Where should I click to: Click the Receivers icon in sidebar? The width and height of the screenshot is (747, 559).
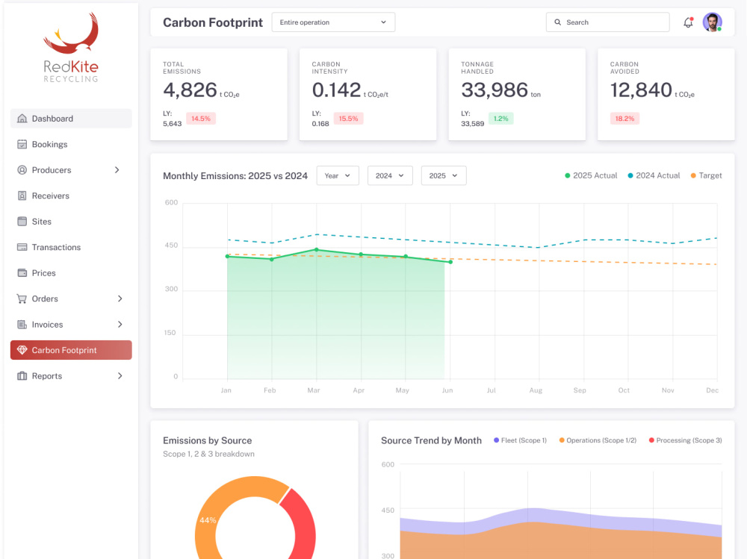click(22, 196)
